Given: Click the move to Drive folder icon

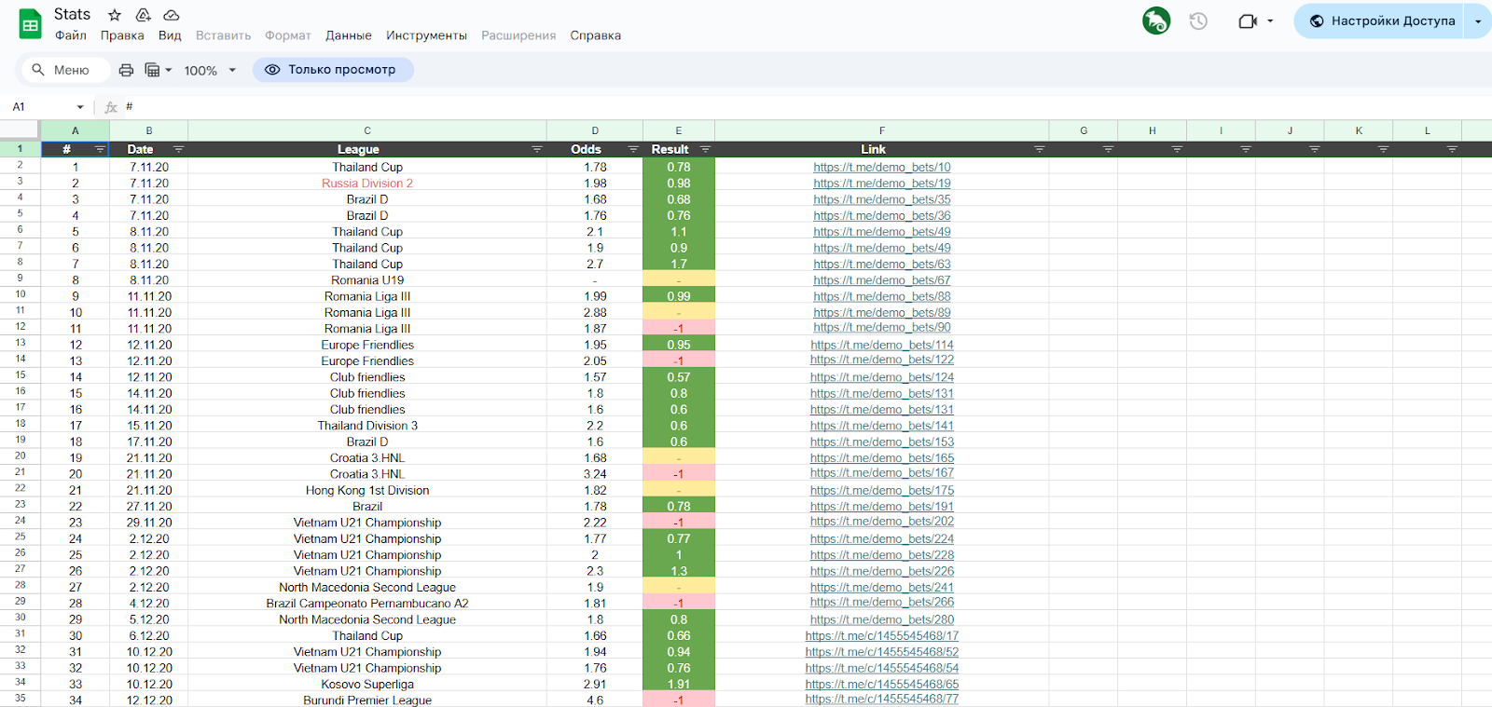Looking at the screenshot, I should [143, 15].
